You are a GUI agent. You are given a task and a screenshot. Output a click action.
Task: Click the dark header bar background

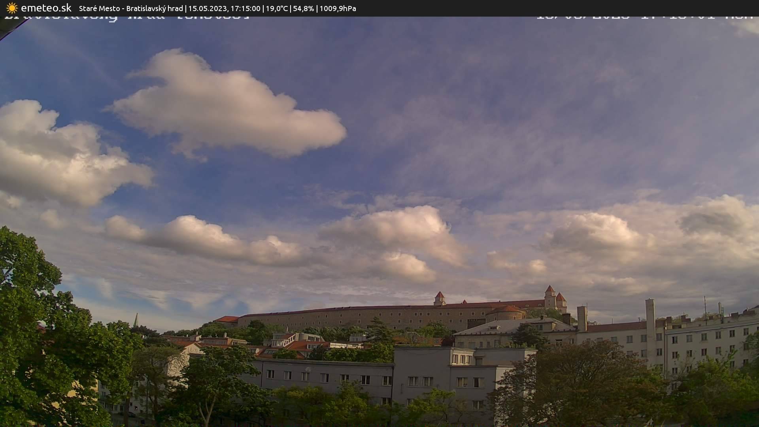[553, 8]
